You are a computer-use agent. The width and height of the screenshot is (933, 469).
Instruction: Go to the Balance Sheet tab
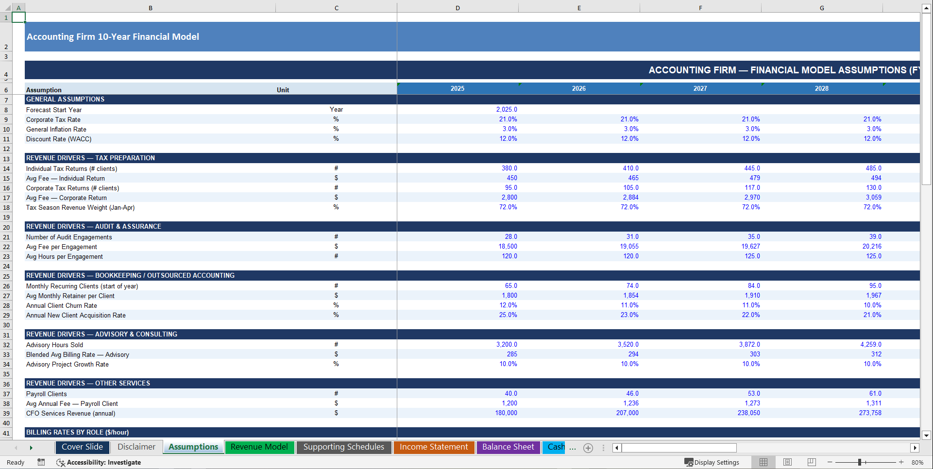(508, 447)
